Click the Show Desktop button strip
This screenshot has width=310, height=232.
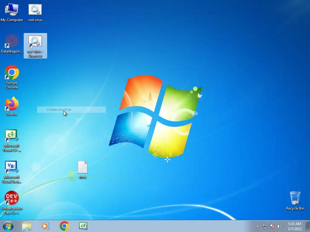[308, 226]
